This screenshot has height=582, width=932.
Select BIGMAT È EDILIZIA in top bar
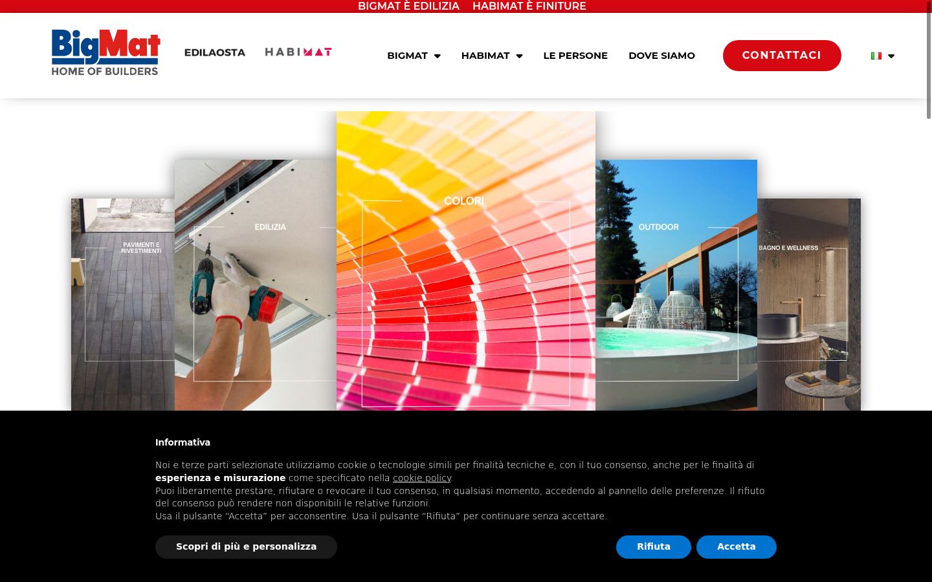(408, 6)
